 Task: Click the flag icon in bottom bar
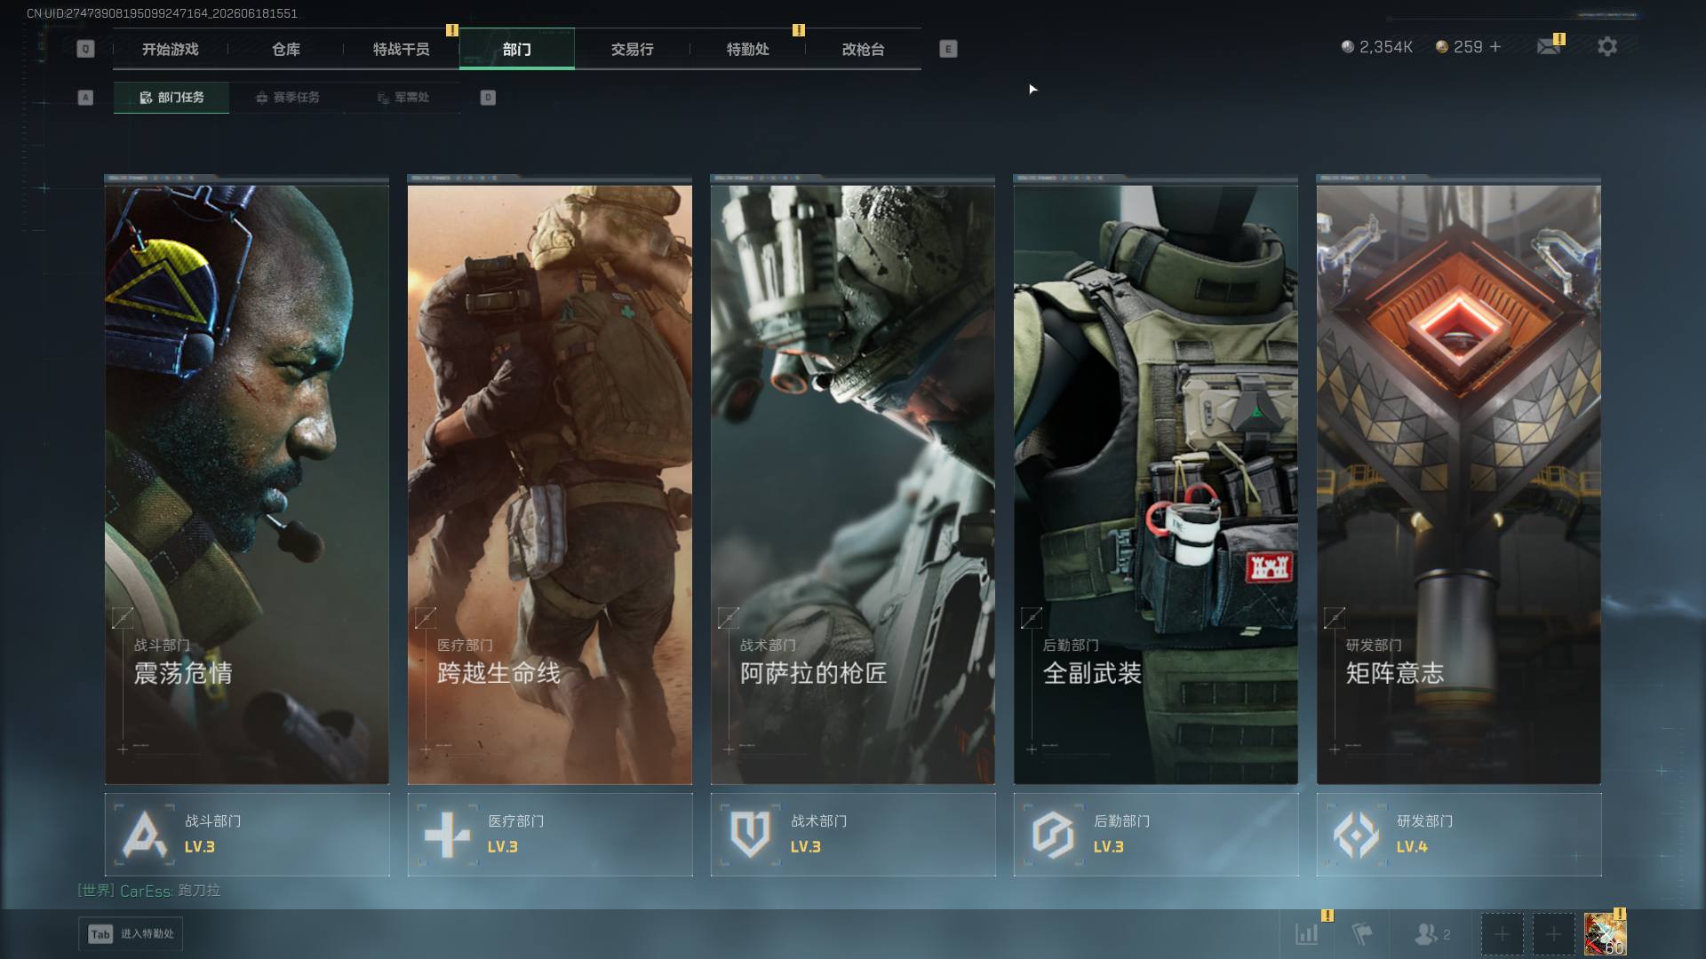point(1361,934)
